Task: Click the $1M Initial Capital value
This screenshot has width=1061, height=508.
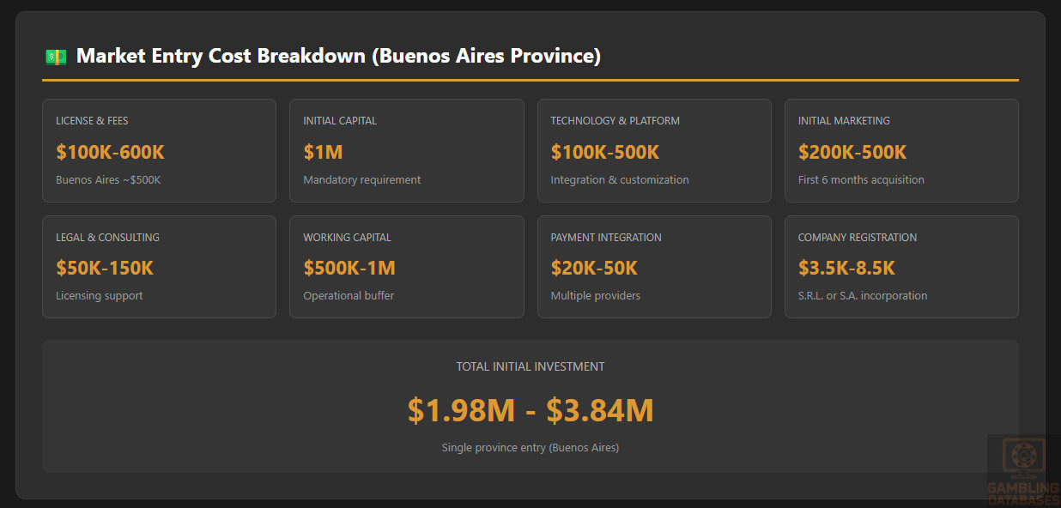Action: [323, 153]
